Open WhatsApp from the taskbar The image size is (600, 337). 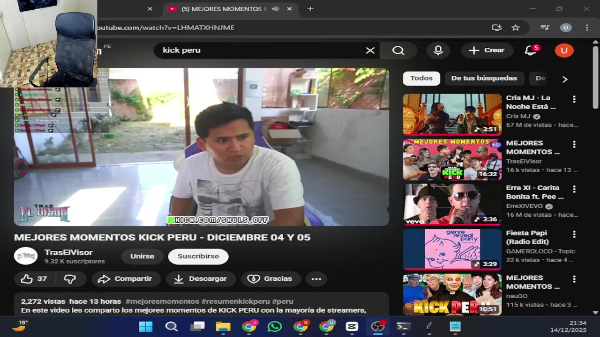(x=275, y=326)
